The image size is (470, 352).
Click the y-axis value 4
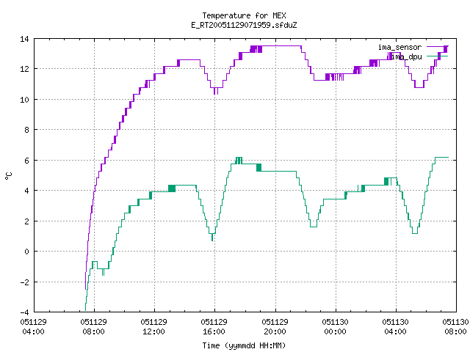(x=26, y=191)
